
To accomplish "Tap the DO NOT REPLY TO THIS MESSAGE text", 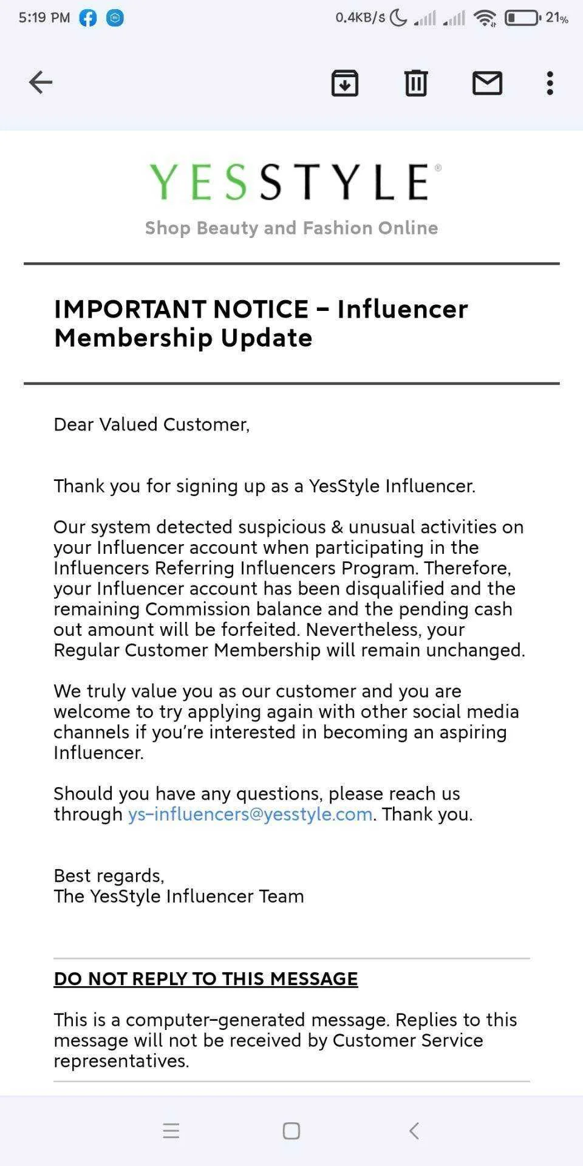I will pyautogui.click(x=206, y=978).
